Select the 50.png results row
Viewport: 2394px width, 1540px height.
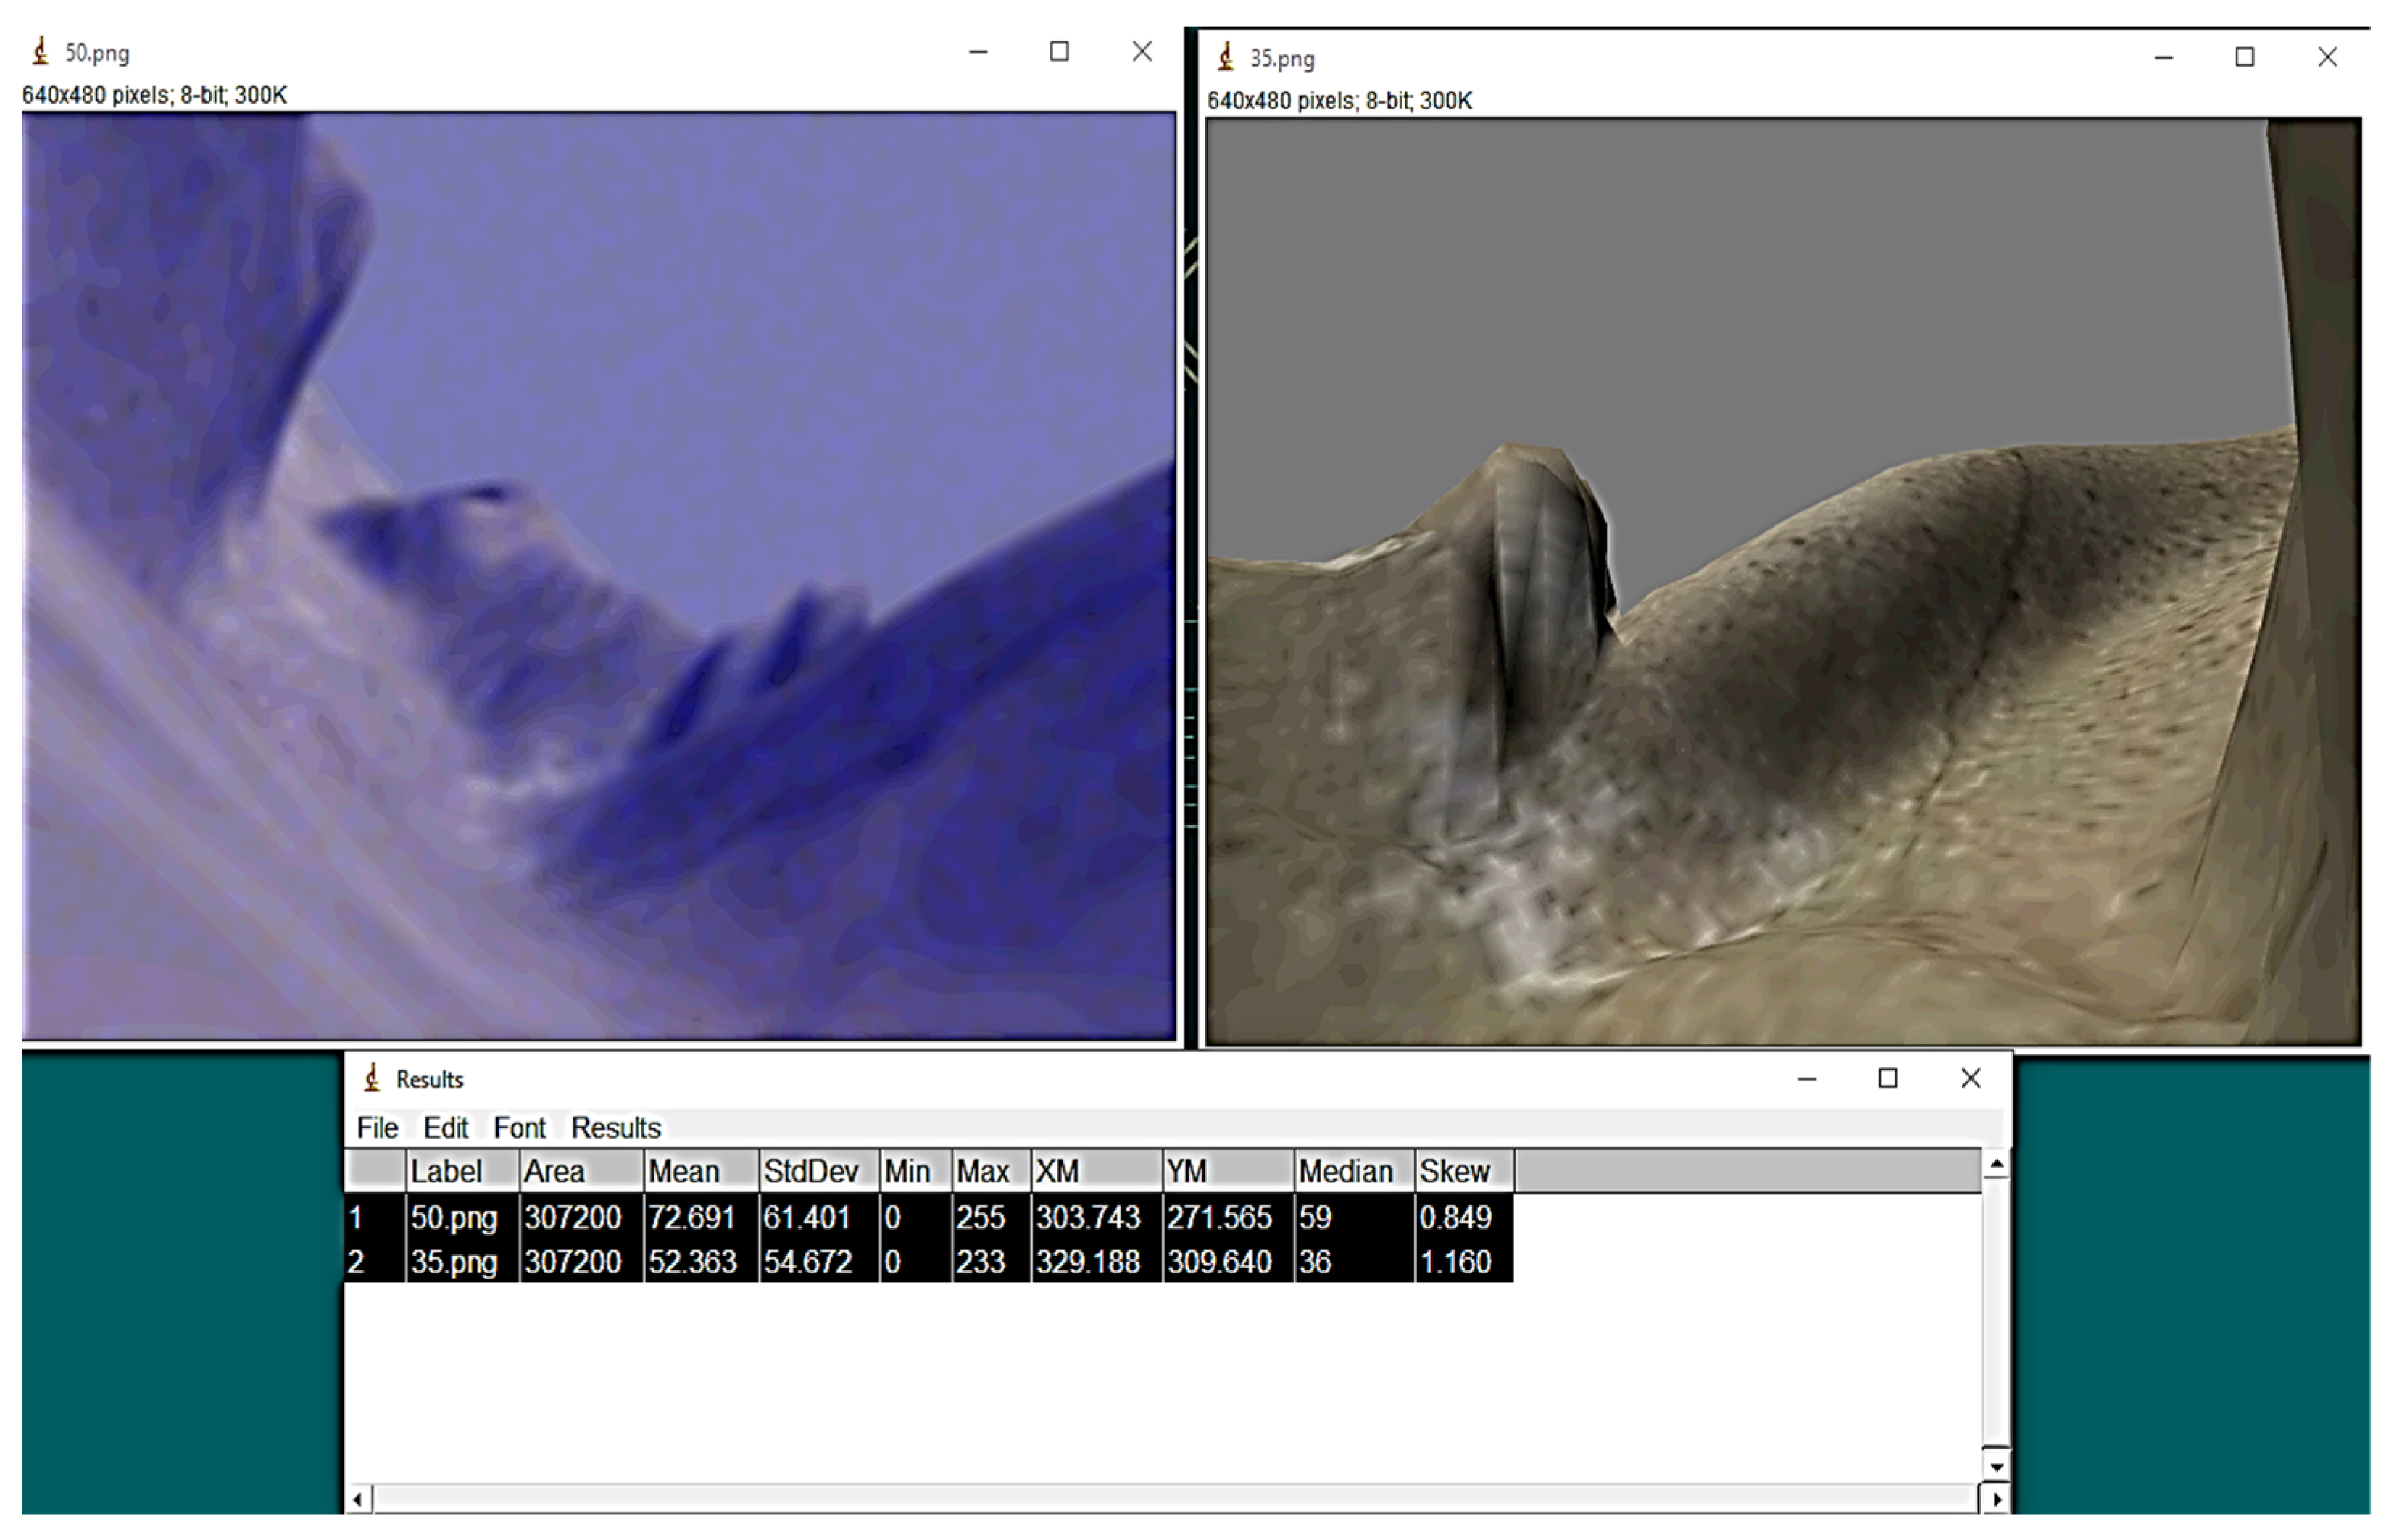click(x=453, y=1217)
